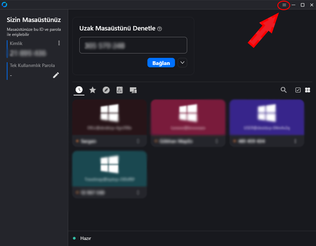Toggle multi-select checkbox icon above cards
The image size is (316, 246).
tap(298, 90)
